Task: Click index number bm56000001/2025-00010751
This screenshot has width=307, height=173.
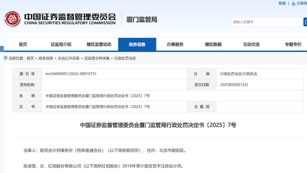Action: tap(71, 74)
